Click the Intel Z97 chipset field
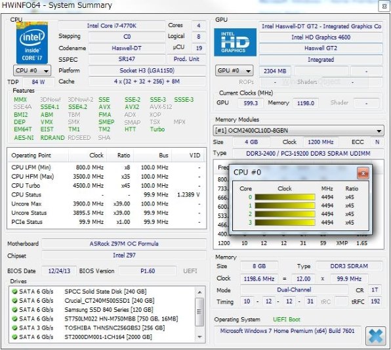 pyautogui.click(x=124, y=255)
